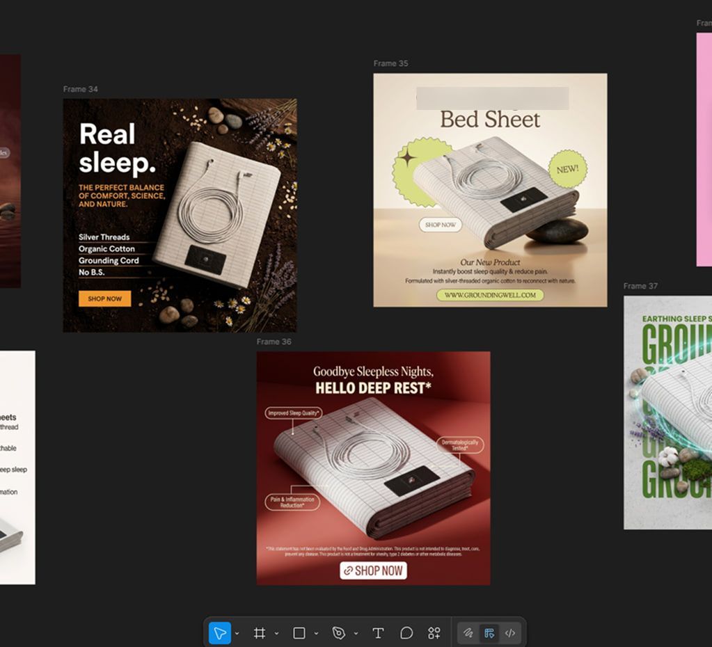Expand Pen tool options chevron

[x=356, y=633]
